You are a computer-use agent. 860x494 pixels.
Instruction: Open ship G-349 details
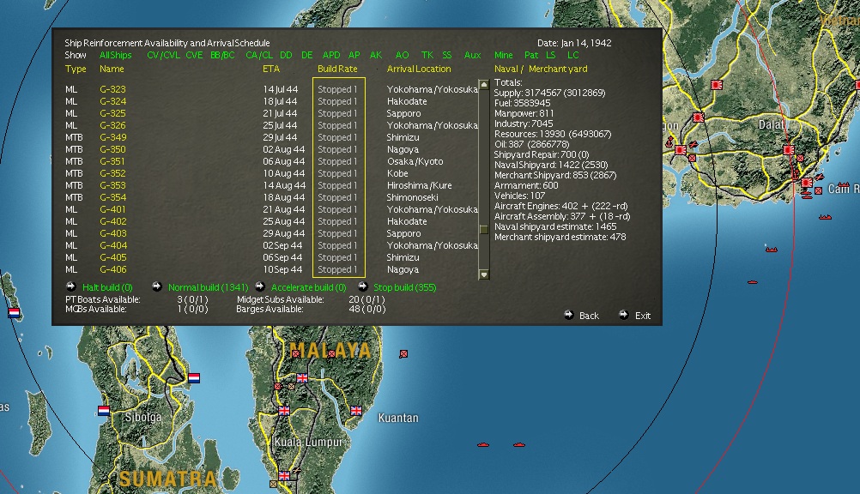click(x=112, y=137)
